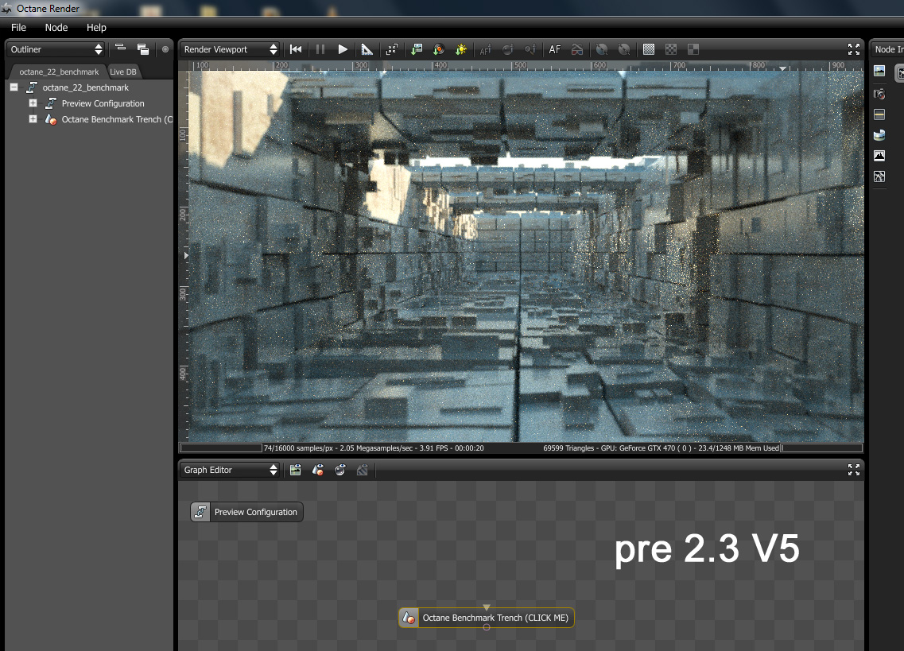Click the render progress bar
The height and width of the screenshot is (651, 904).
[221, 448]
